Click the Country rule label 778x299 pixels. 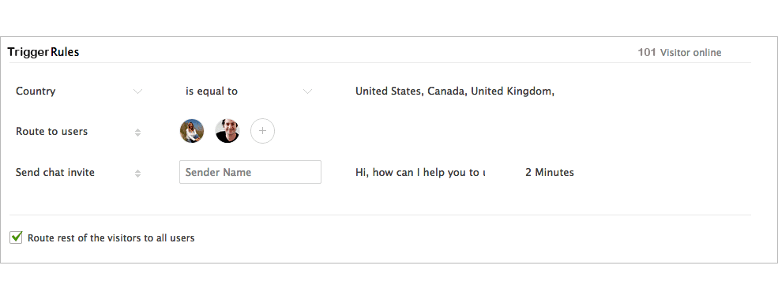tap(36, 92)
